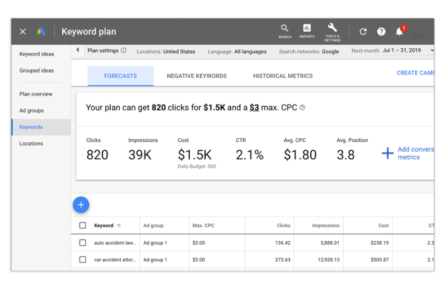
Task: Click the Daily Budget: $60 text
Action: click(197, 167)
